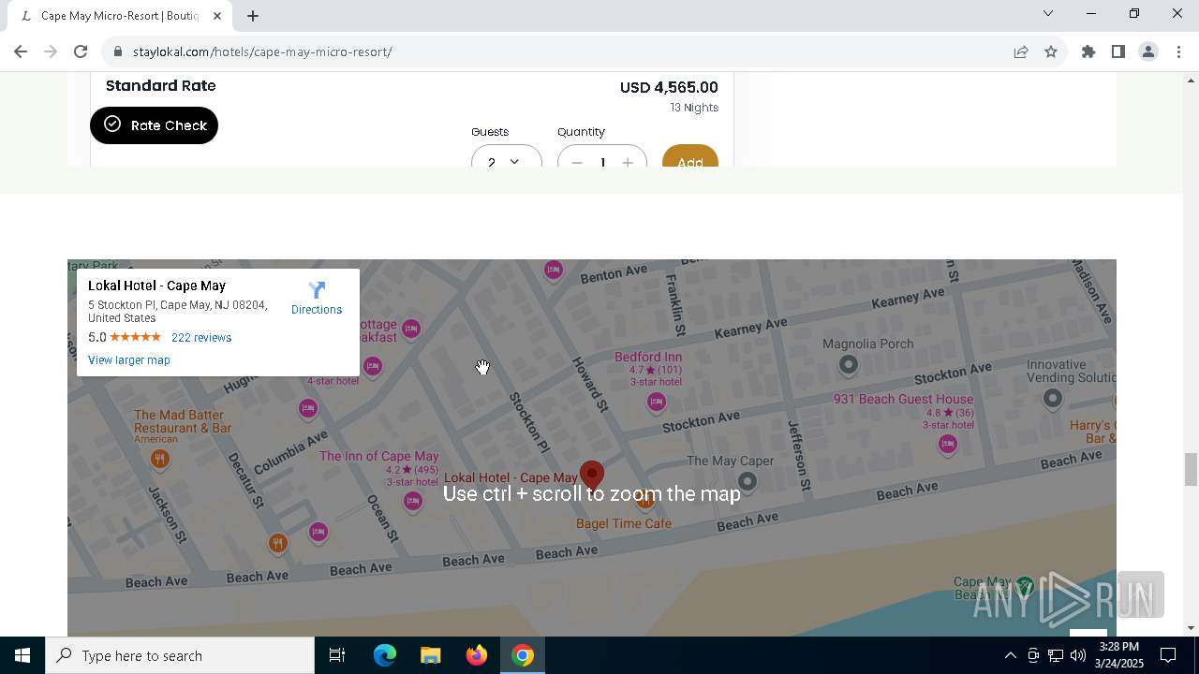Open the Windows Start menu
Screen dimensions: 1199x674
[x=22, y=655]
